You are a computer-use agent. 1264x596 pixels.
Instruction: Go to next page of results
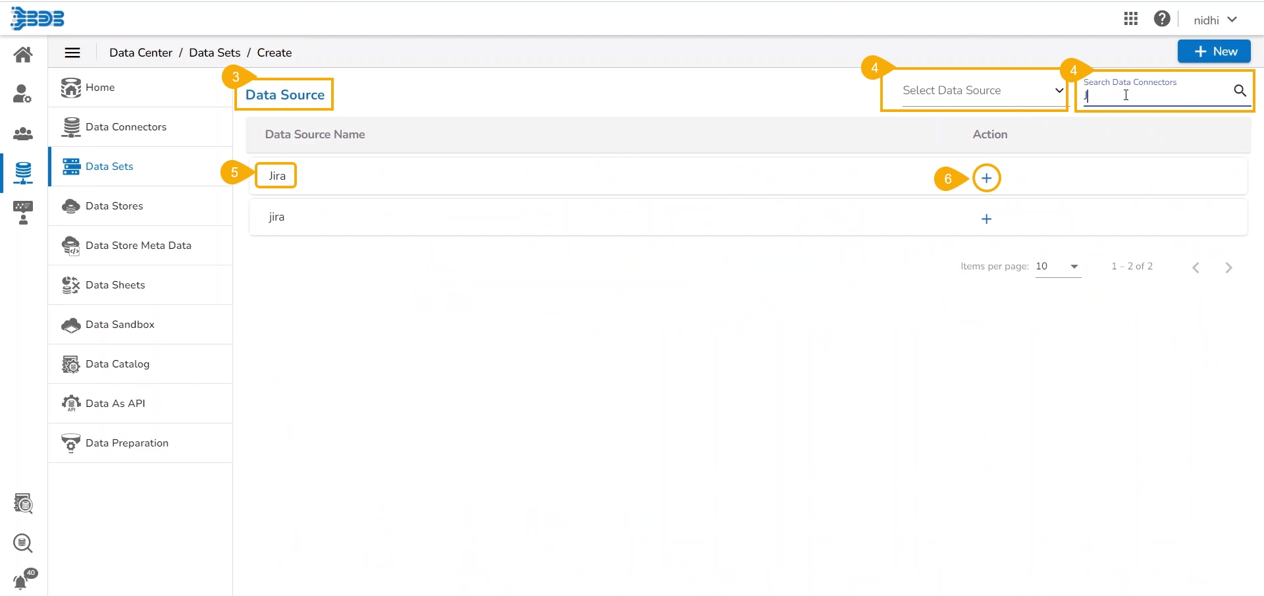tap(1228, 267)
